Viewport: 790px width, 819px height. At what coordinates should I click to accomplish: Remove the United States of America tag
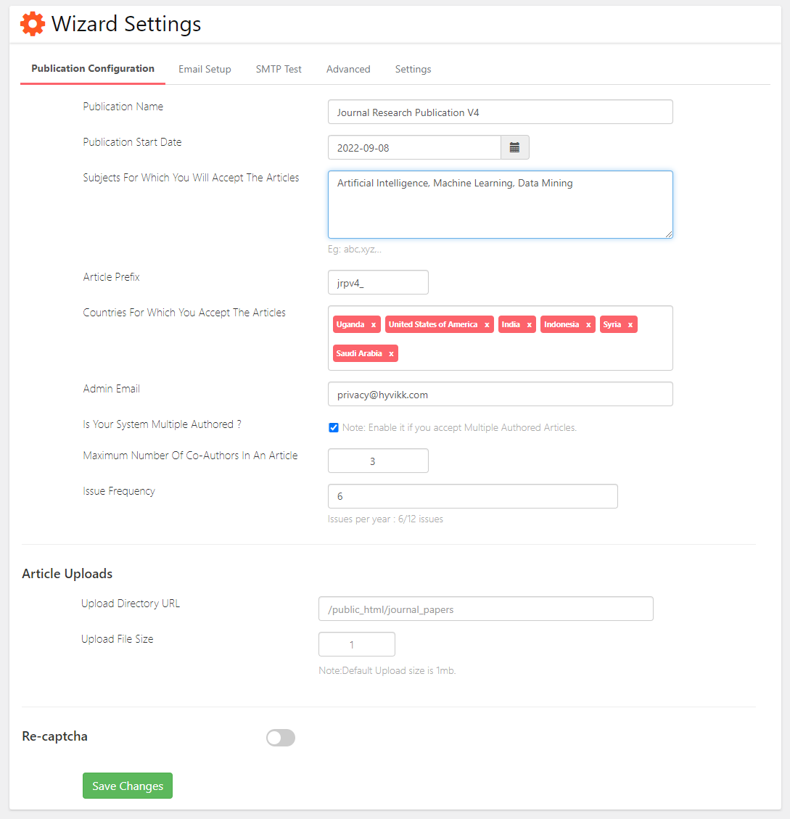tap(487, 325)
